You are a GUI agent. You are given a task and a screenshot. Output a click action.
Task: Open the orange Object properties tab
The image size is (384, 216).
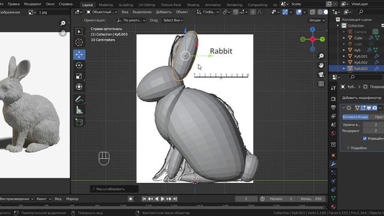coord(334,155)
